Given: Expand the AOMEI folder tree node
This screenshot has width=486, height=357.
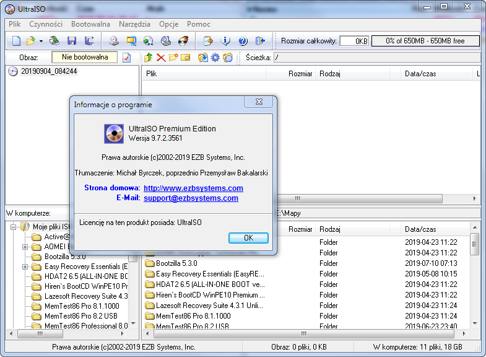Looking at the screenshot, I should click(x=25, y=247).
